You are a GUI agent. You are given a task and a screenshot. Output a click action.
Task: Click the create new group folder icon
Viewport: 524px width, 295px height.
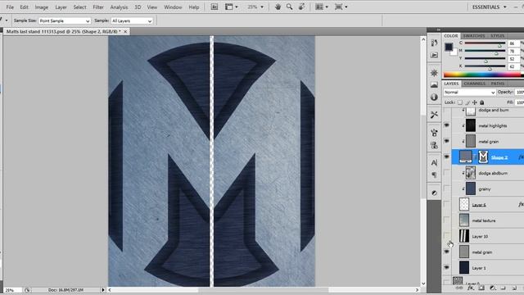tap(504, 288)
